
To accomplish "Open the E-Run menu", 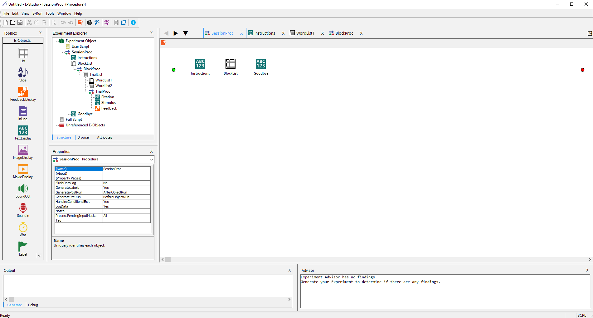I will pyautogui.click(x=37, y=13).
